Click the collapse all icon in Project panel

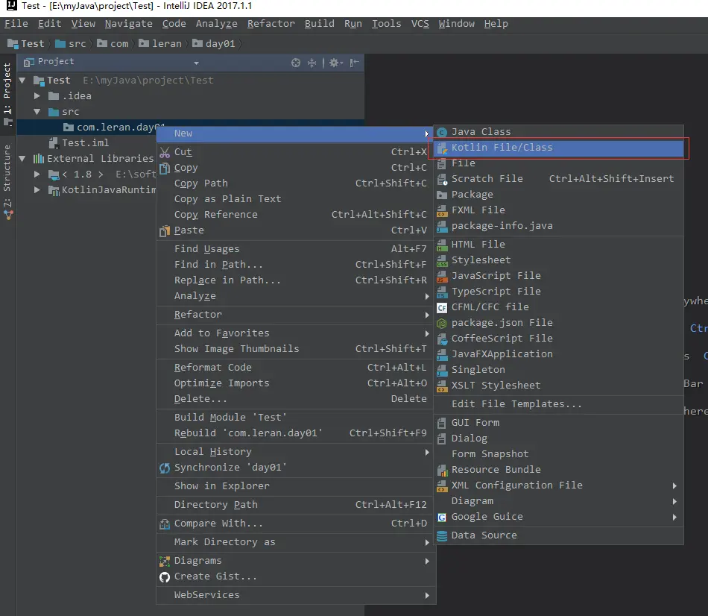click(x=312, y=63)
